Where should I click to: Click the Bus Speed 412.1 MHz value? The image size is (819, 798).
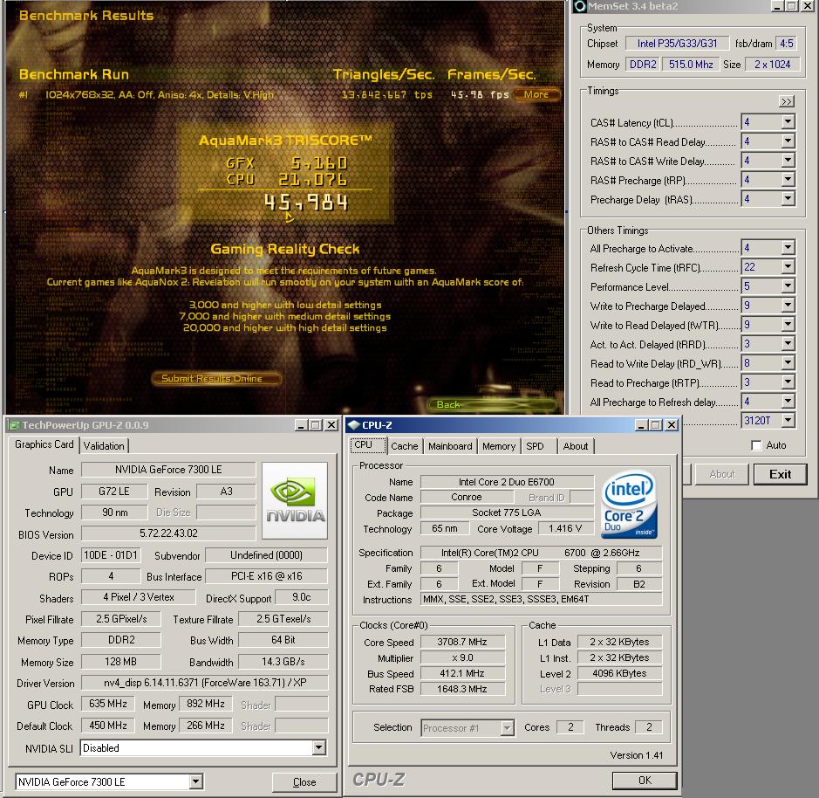[x=462, y=673]
